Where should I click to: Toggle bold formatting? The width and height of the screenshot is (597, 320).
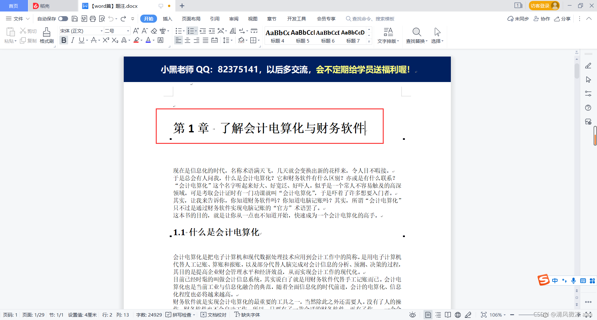tap(63, 40)
